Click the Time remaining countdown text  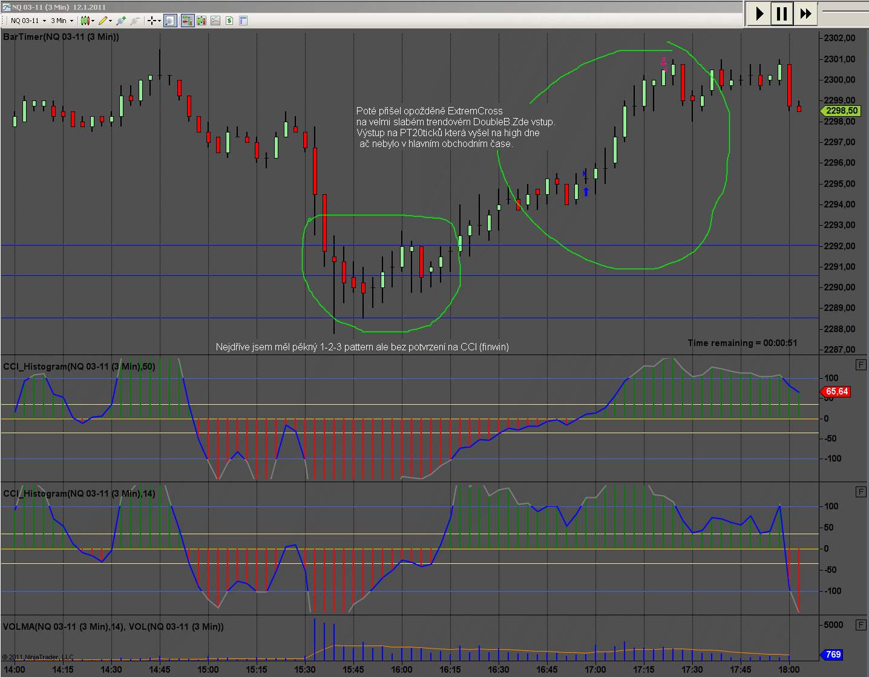(x=743, y=343)
